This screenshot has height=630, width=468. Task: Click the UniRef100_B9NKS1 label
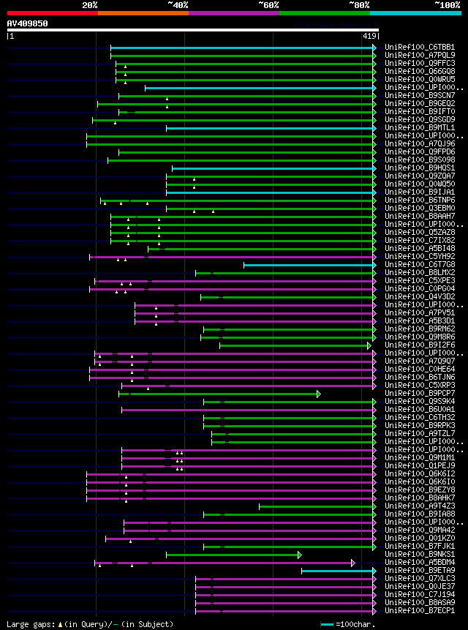[x=420, y=555]
